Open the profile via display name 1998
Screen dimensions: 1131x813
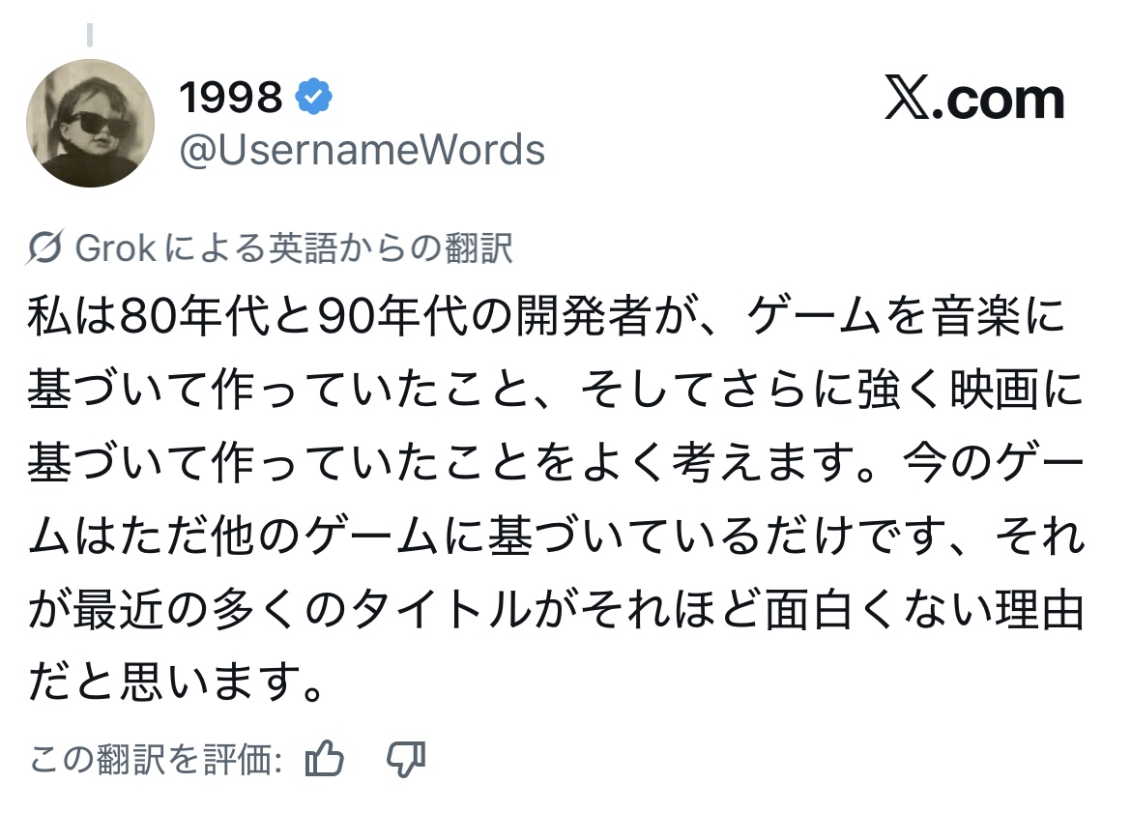(231, 97)
